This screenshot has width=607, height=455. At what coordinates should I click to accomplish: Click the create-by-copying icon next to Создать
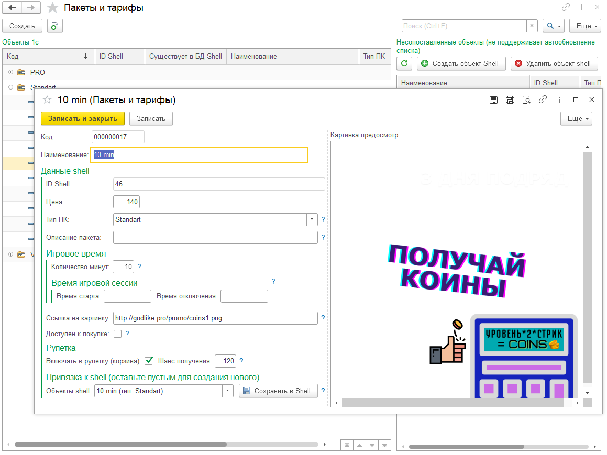[x=54, y=26]
